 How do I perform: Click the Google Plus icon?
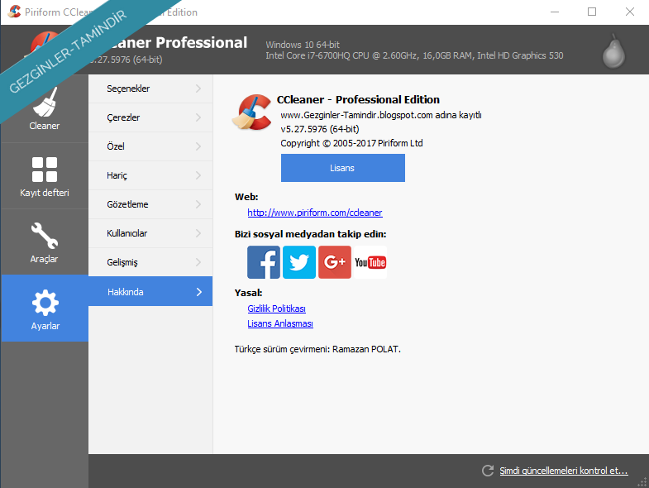tap(335, 262)
